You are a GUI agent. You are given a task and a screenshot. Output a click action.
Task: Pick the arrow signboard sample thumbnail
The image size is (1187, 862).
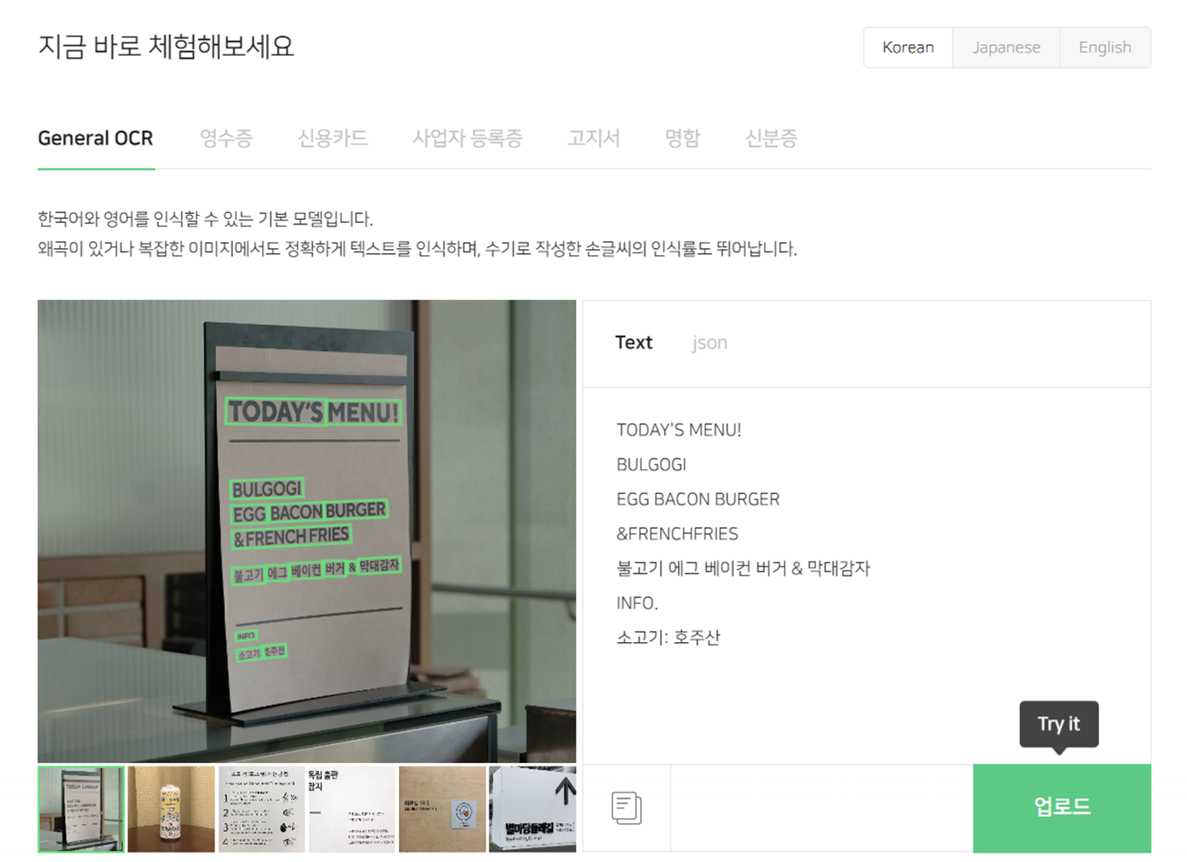[532, 809]
